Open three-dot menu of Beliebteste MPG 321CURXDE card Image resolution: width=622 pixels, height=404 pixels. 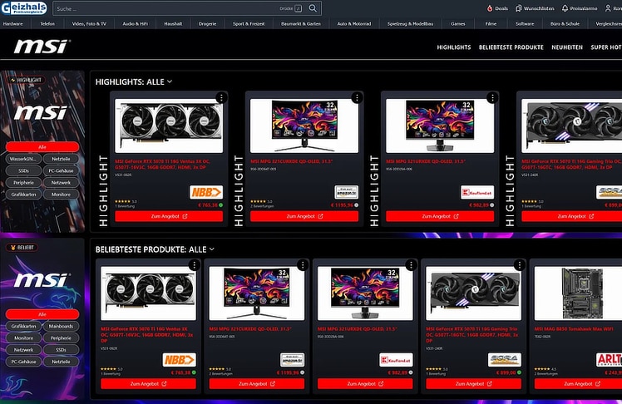coord(303,265)
